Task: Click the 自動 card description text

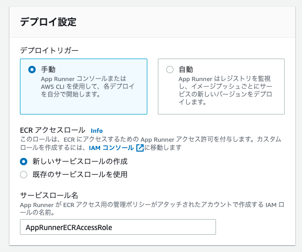Action: pyautogui.click(x=225, y=90)
